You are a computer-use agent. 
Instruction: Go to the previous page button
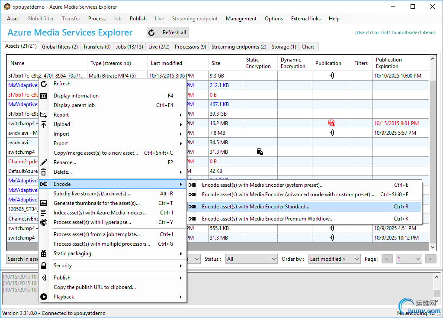tap(387, 259)
